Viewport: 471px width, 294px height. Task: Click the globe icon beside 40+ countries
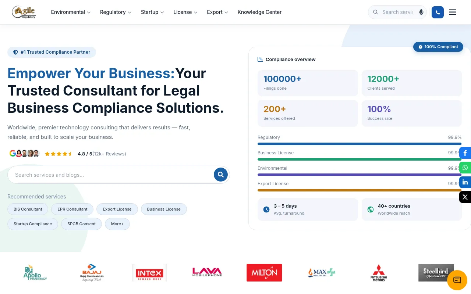[371, 209]
